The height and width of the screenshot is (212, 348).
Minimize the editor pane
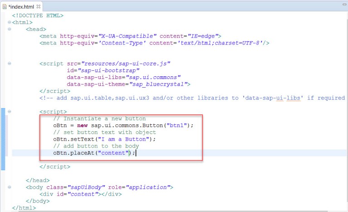pos(345,5)
